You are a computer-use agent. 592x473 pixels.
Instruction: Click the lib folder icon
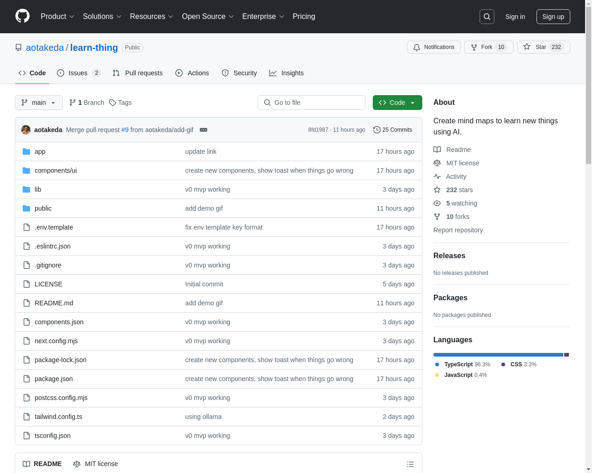(26, 189)
